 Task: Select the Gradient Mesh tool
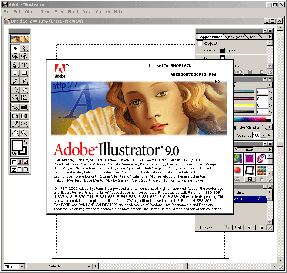tap(15, 116)
